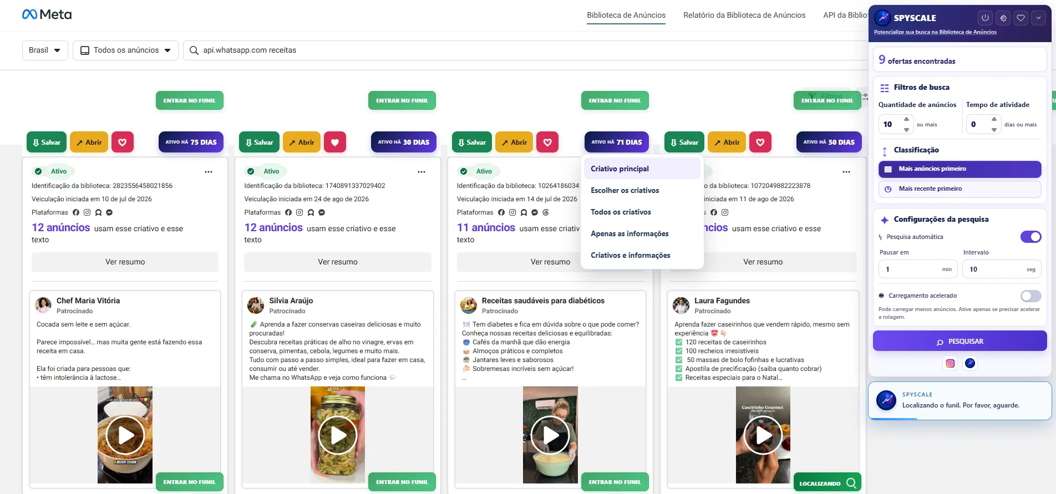This screenshot has height=494, width=1056.
Task: Open three-dot menu on Silvia Araújo card
Action: tap(422, 172)
